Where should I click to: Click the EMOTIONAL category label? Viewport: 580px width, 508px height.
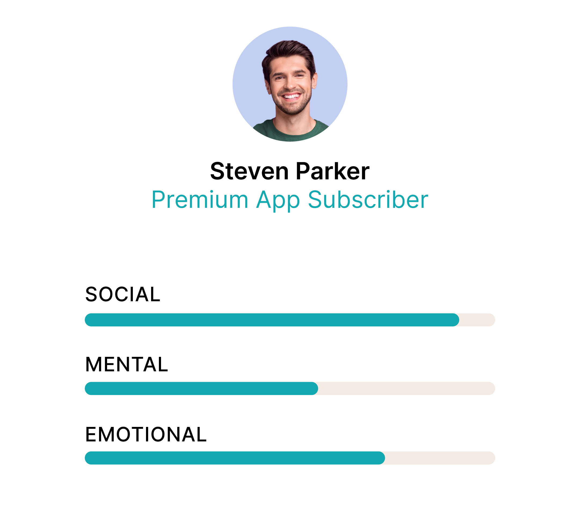(146, 434)
